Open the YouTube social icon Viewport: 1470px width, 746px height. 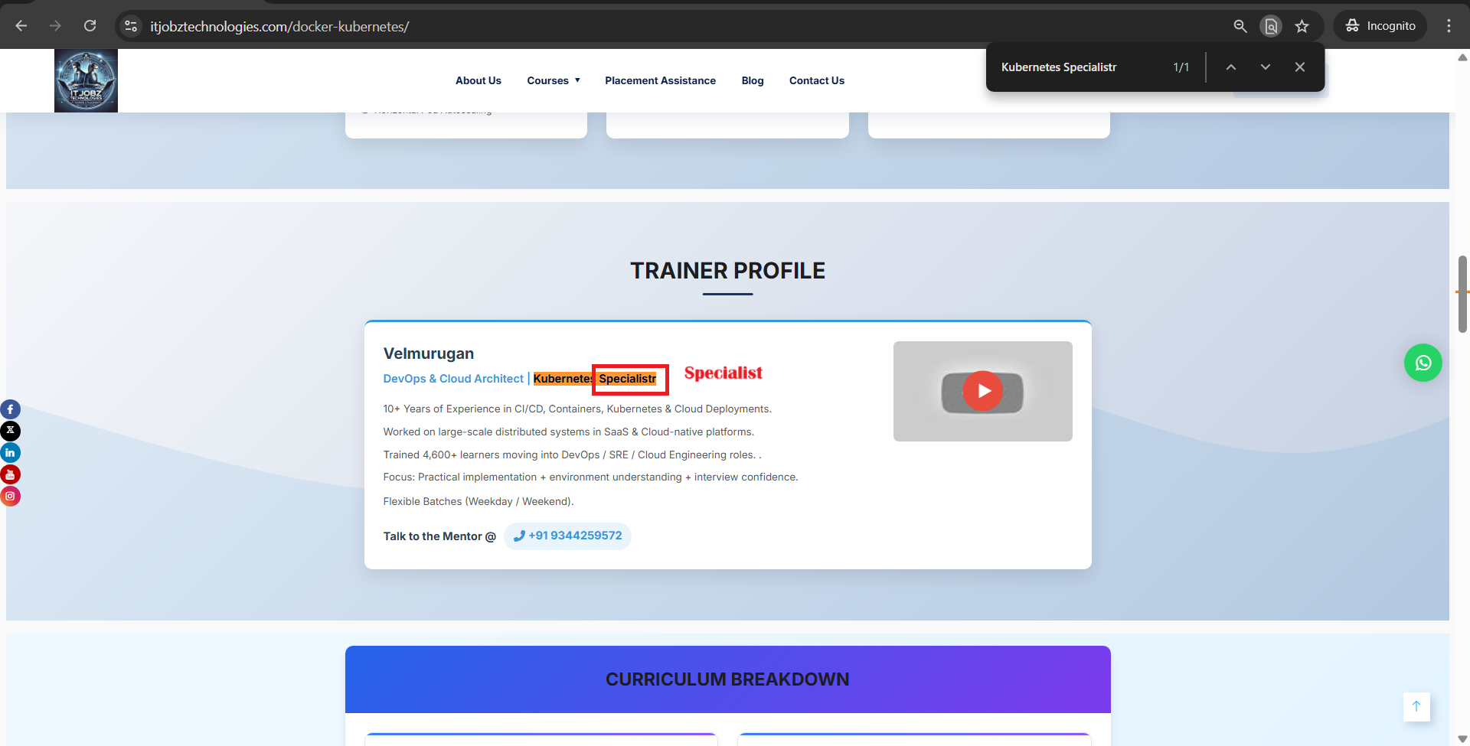pyautogui.click(x=10, y=475)
